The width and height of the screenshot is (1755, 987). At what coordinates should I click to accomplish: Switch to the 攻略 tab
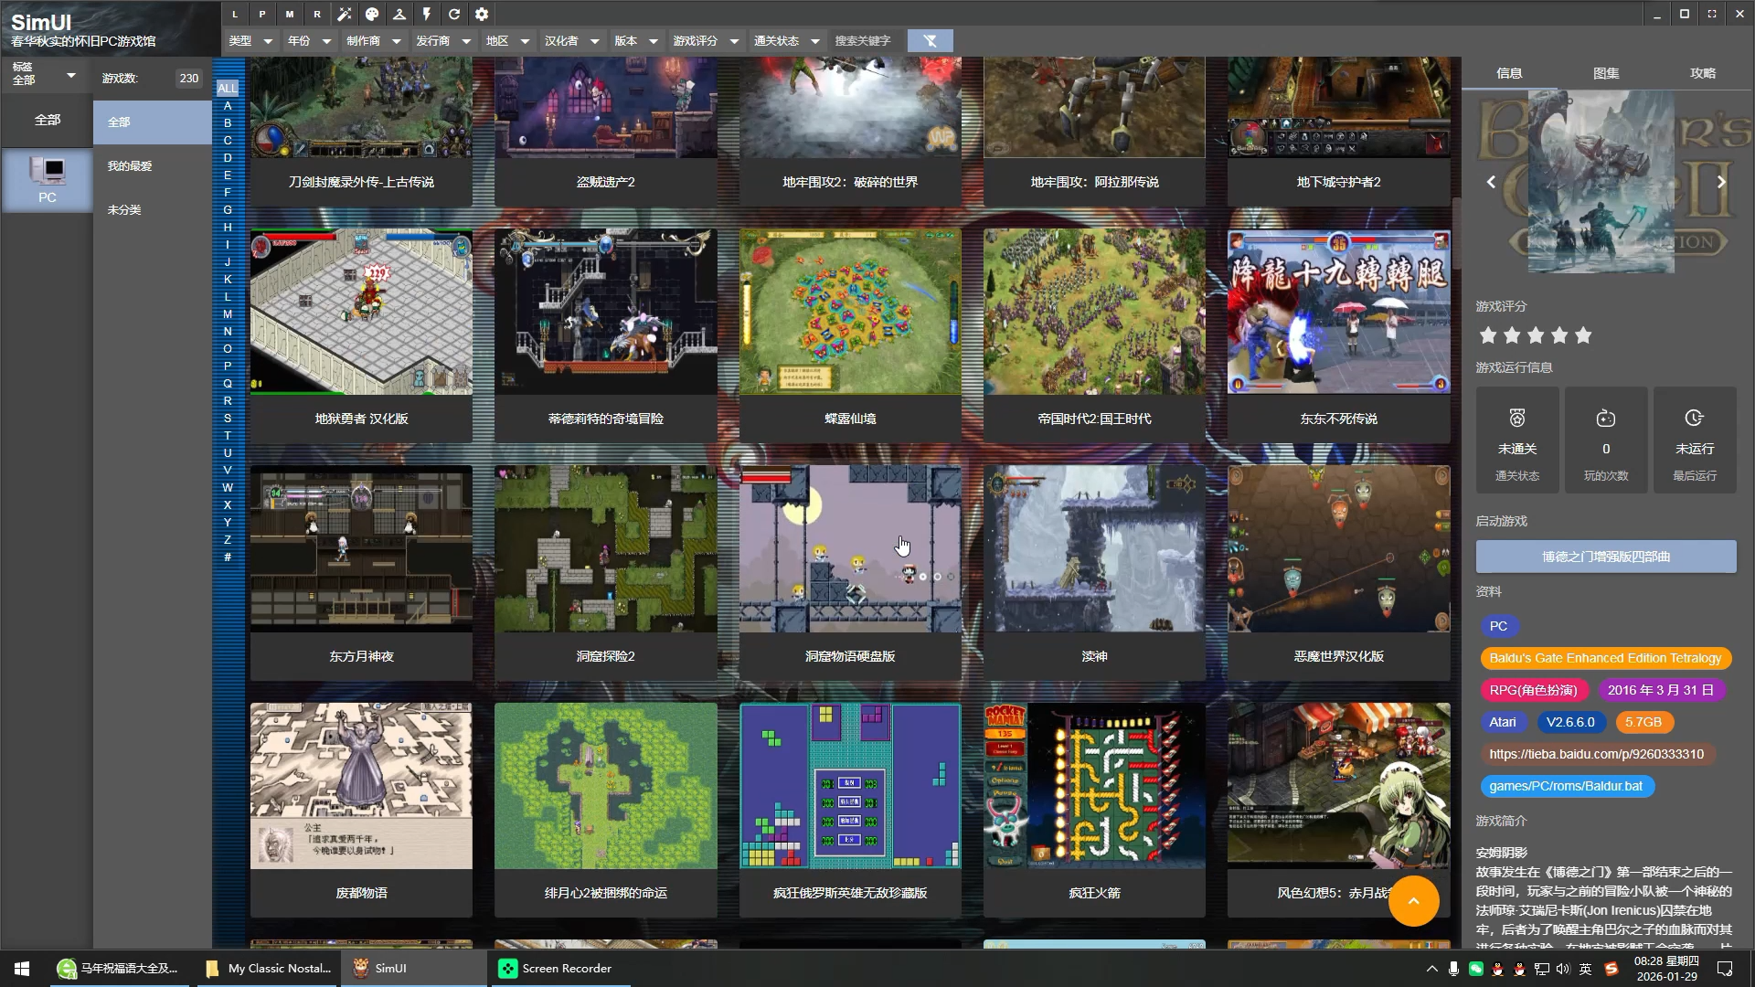1703,73
